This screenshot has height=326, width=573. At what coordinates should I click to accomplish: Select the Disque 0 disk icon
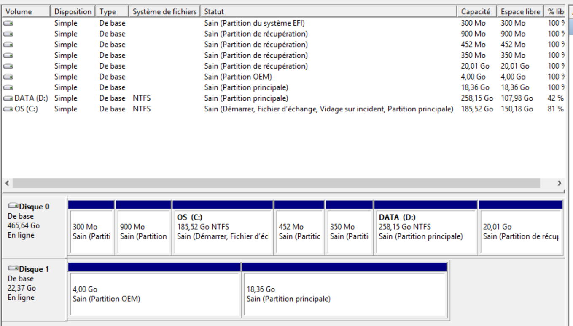[x=14, y=206]
